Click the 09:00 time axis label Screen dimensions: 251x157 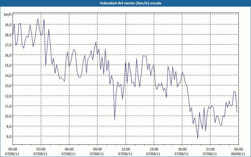coord(97,149)
